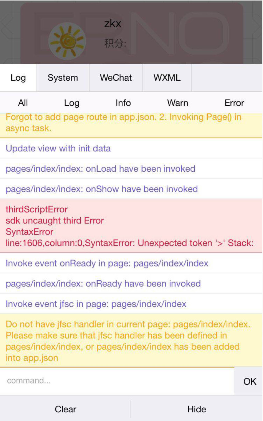Image resolution: width=263 pixels, height=421 pixels.
Task: Tap the 'Update view with init data' entry
Action: [x=131, y=148]
